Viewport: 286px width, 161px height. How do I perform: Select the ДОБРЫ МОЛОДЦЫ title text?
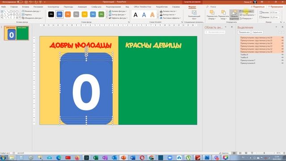[80, 45]
